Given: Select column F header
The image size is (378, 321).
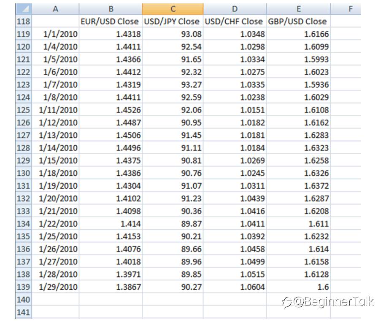Looking at the screenshot, I should (x=346, y=9).
